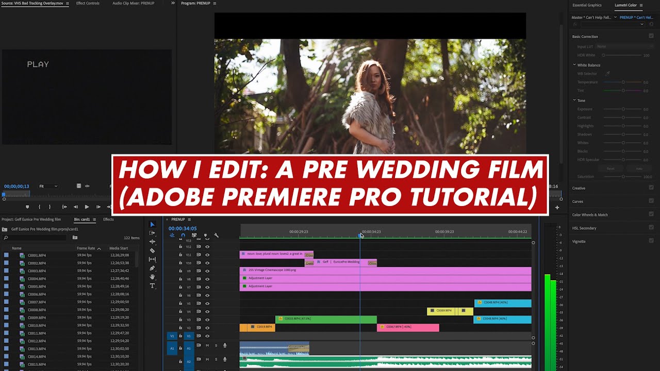Expand the Color Wheels & Match section
This screenshot has height=371, width=660.
[x=590, y=214]
